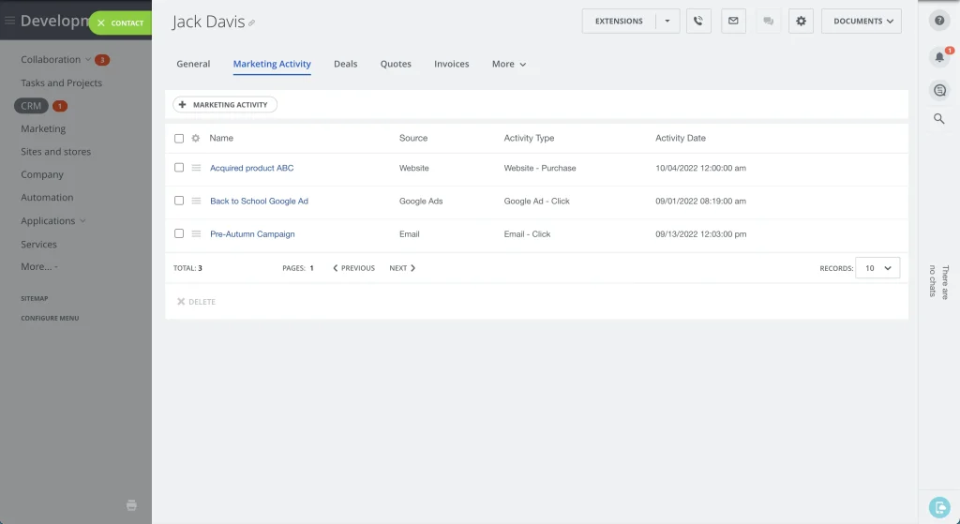Image resolution: width=960 pixels, height=524 pixels.
Task: Click the Collaboration red counter badge
Action: [102, 60]
